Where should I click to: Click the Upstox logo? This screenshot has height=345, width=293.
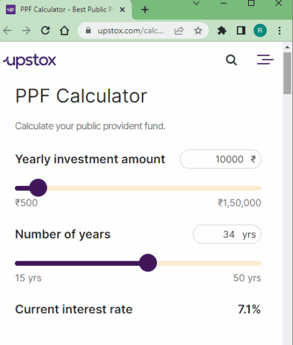pos(29,61)
